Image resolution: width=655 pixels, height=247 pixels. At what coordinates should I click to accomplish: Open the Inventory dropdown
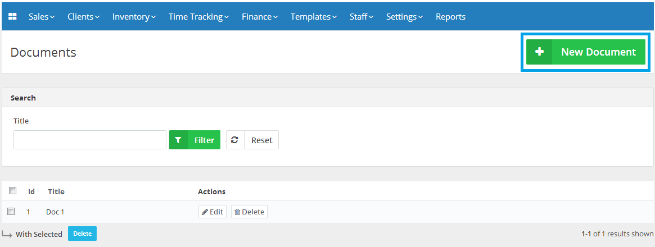[134, 17]
